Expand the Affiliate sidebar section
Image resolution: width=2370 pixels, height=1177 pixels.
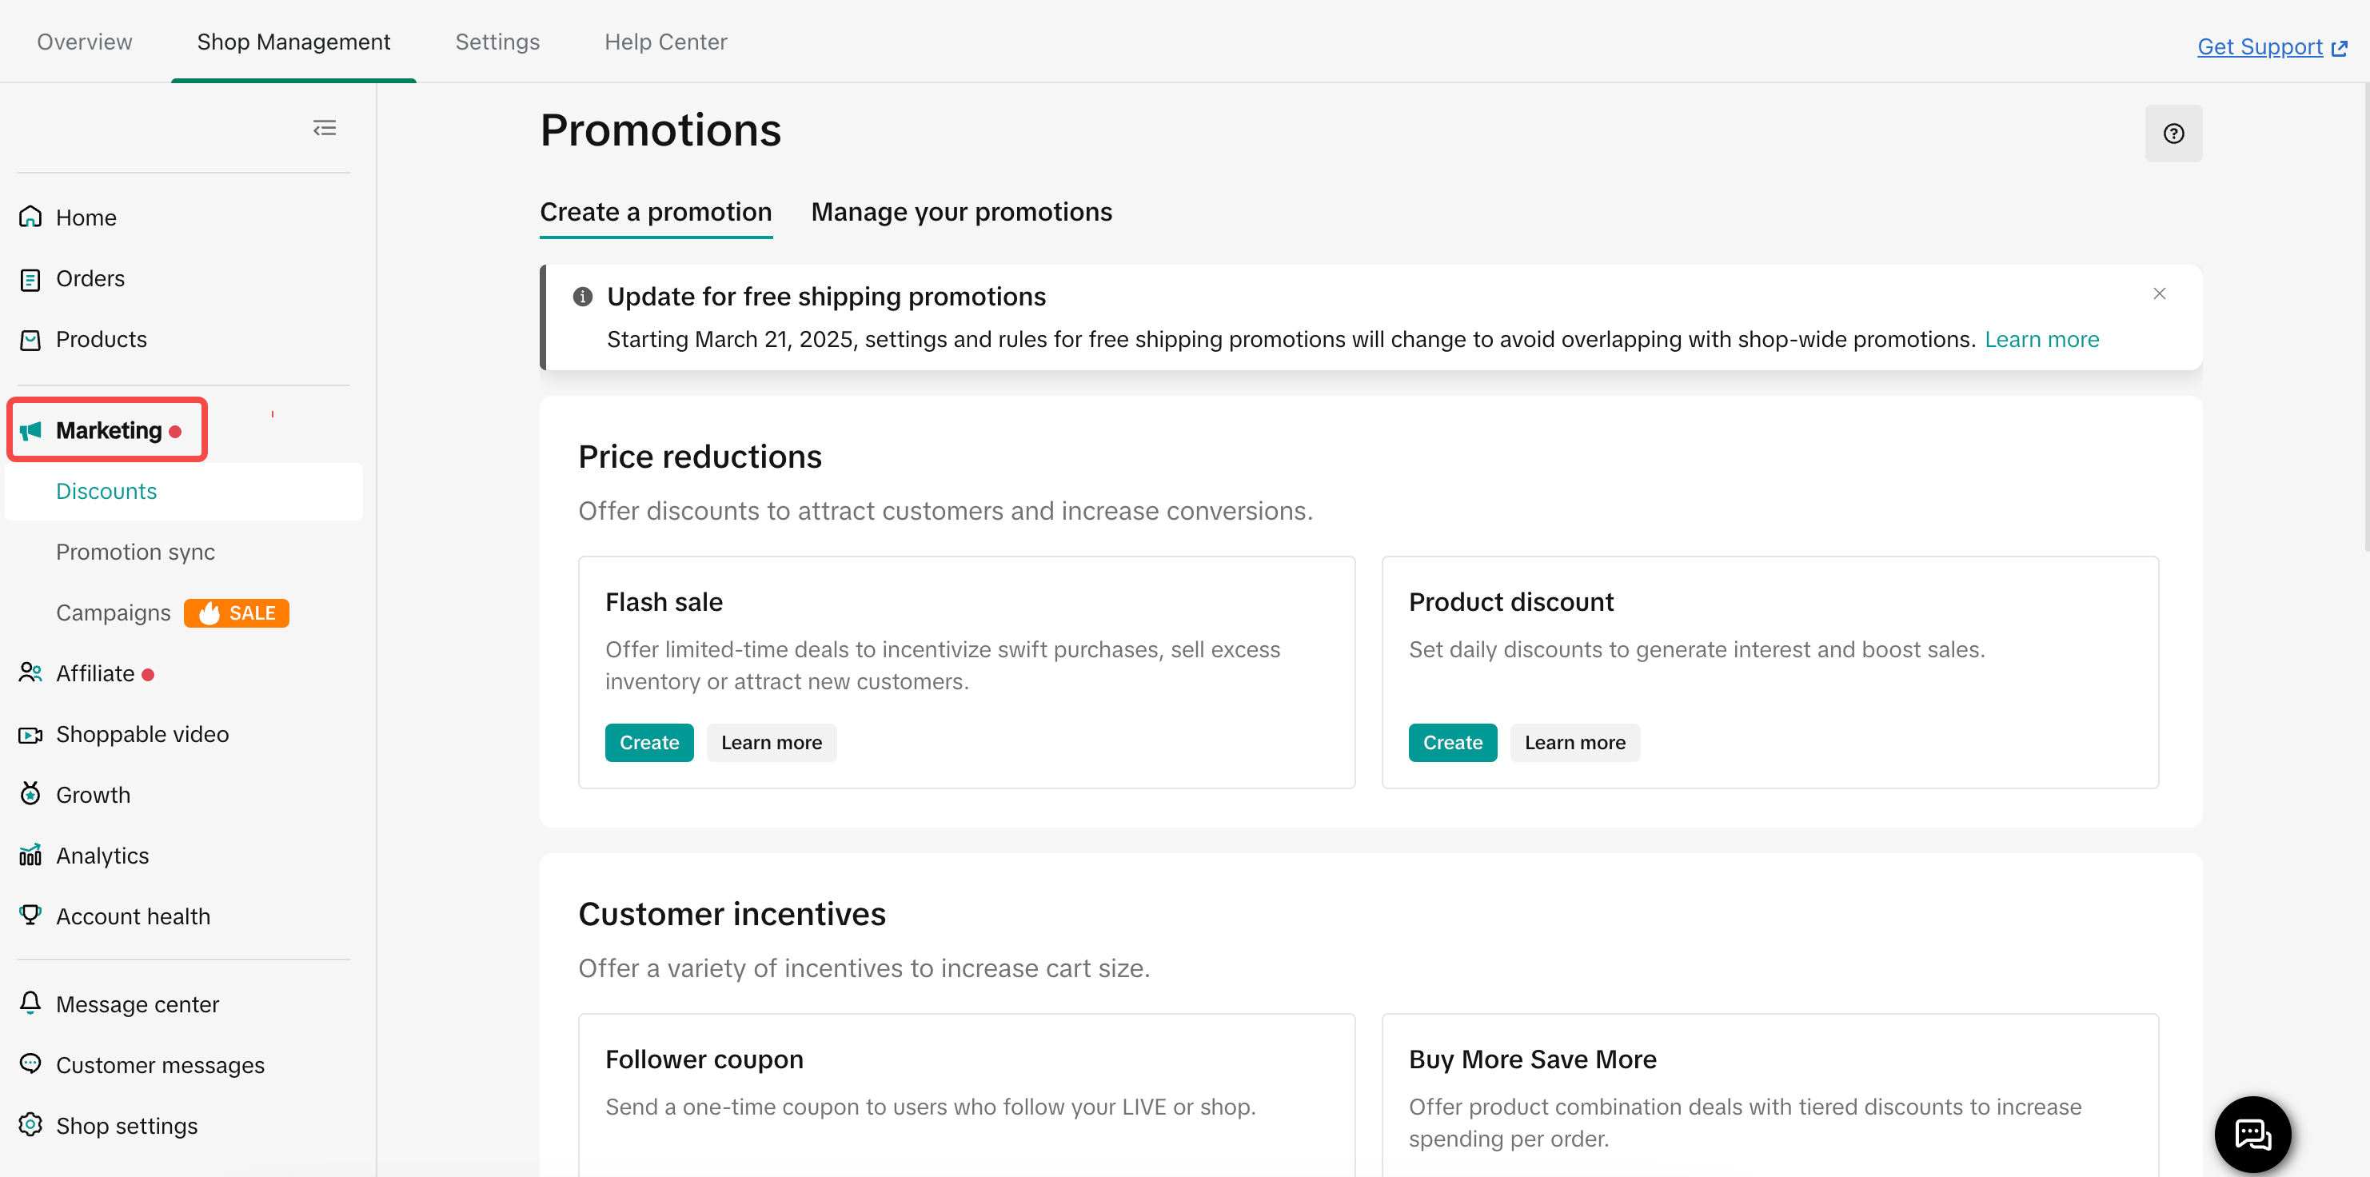(95, 673)
